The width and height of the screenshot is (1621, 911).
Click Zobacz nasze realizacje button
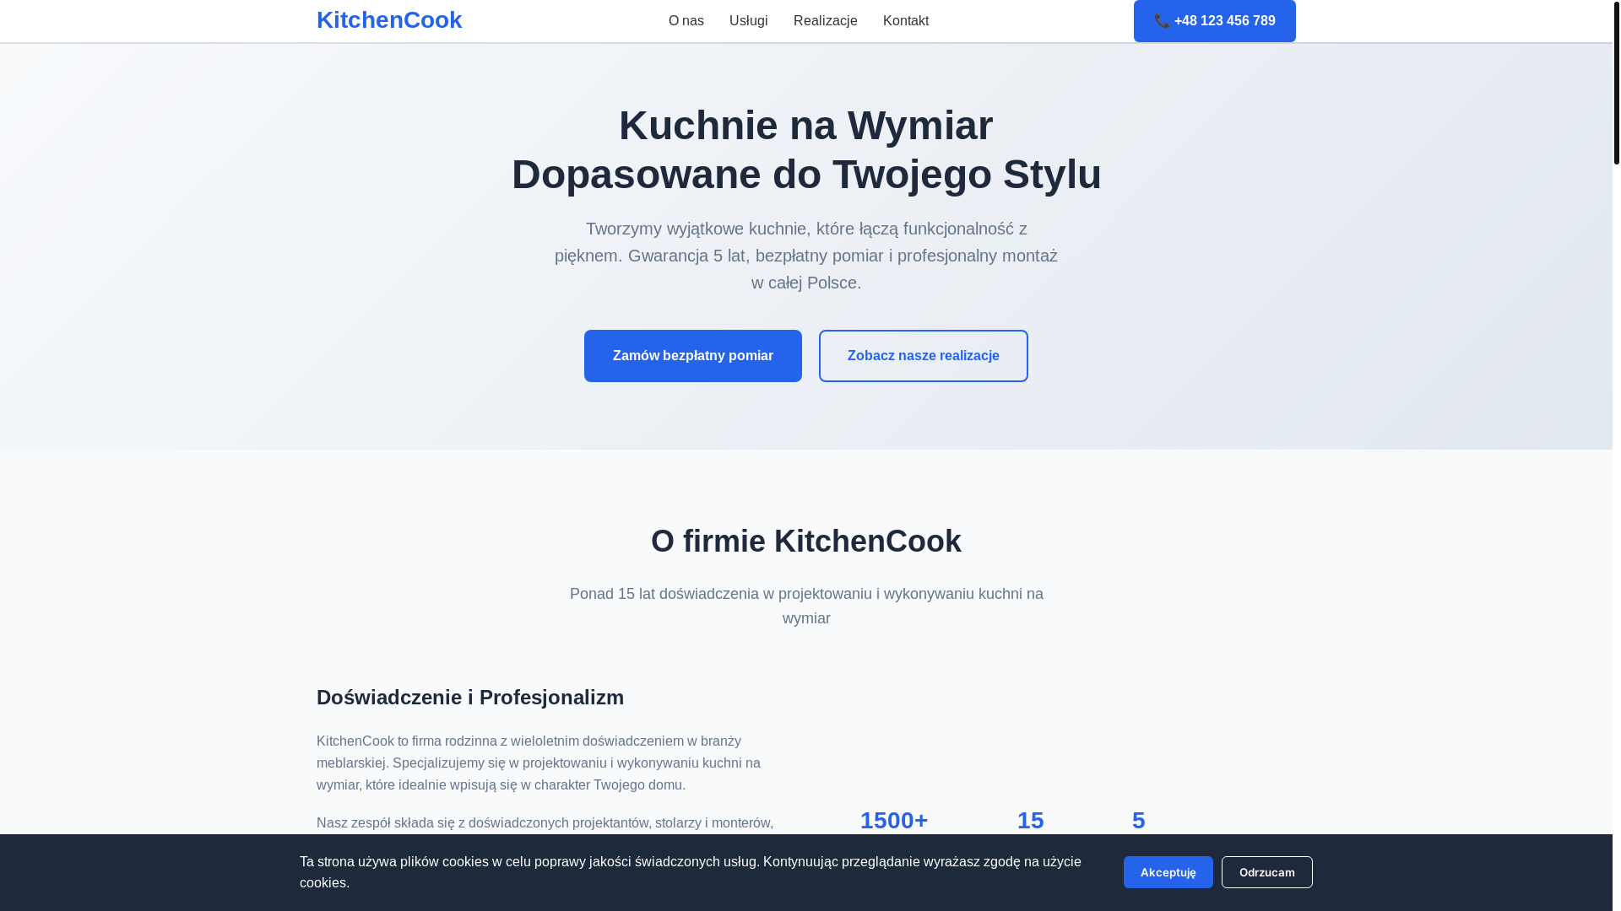pos(924,356)
